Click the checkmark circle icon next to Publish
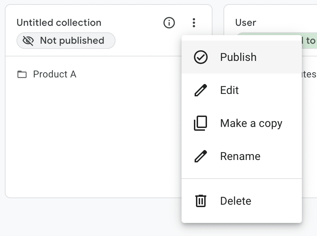The width and height of the screenshot is (317, 236). [x=201, y=57]
